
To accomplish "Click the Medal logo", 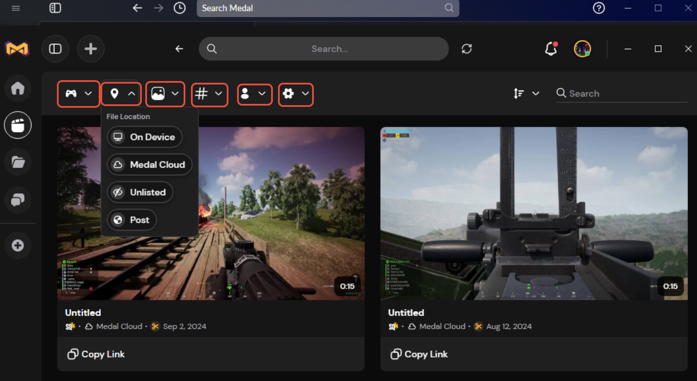I will pos(17,49).
